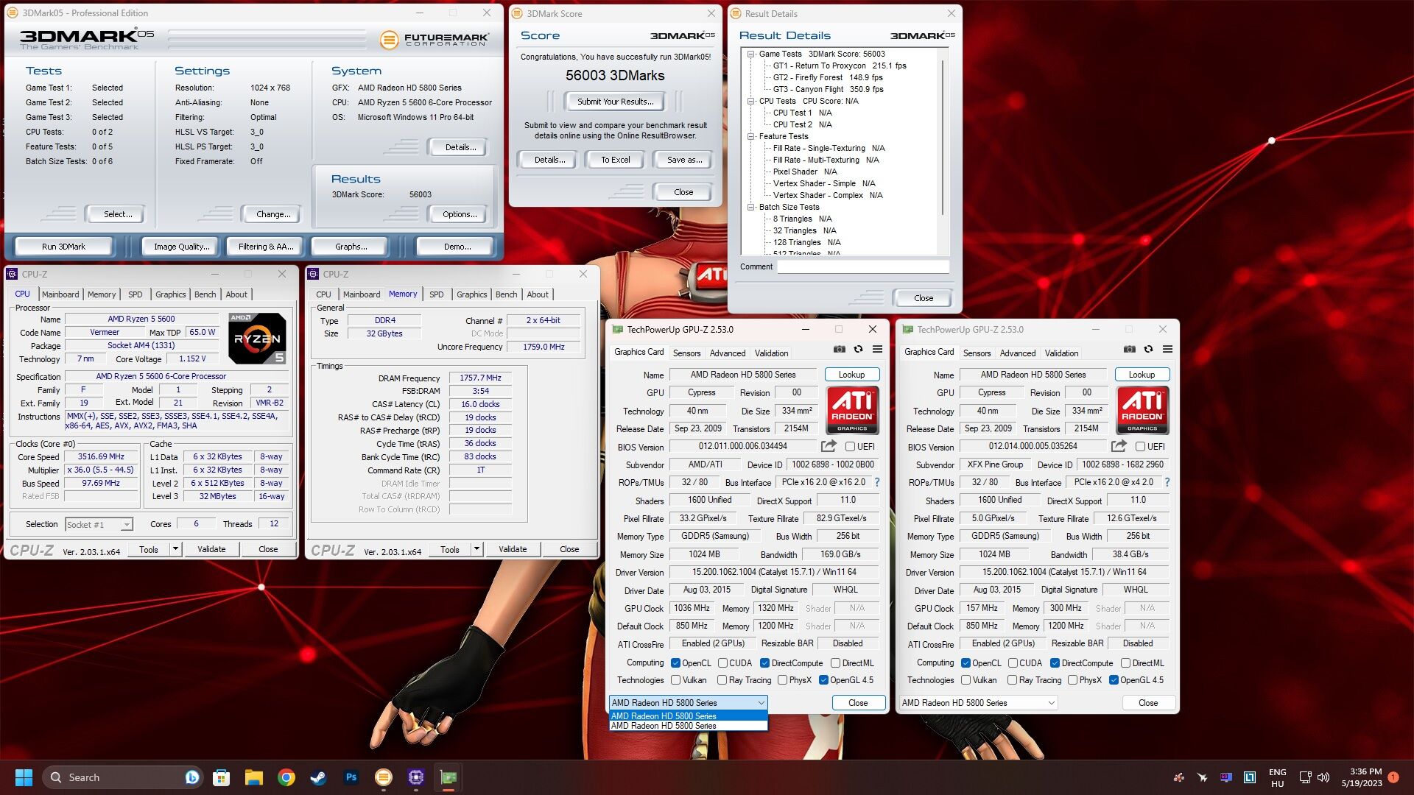The image size is (1414, 795).
Task: Open the hamburger menu in right GPU-Z window
Action: click(x=1167, y=350)
